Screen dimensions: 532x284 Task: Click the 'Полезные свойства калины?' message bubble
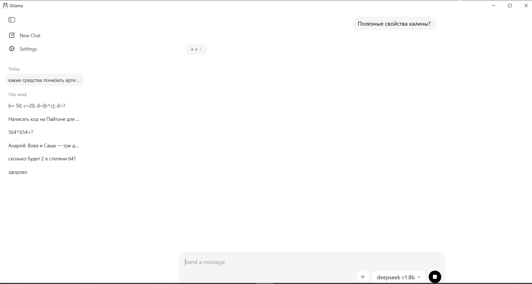click(x=394, y=24)
